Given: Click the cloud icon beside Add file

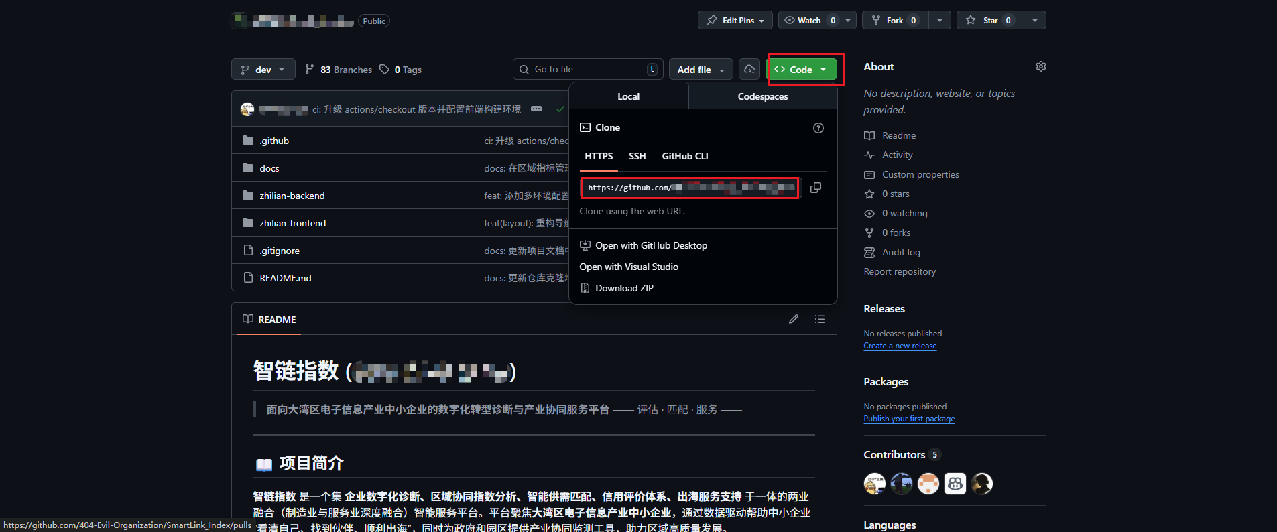Looking at the screenshot, I should tap(749, 69).
